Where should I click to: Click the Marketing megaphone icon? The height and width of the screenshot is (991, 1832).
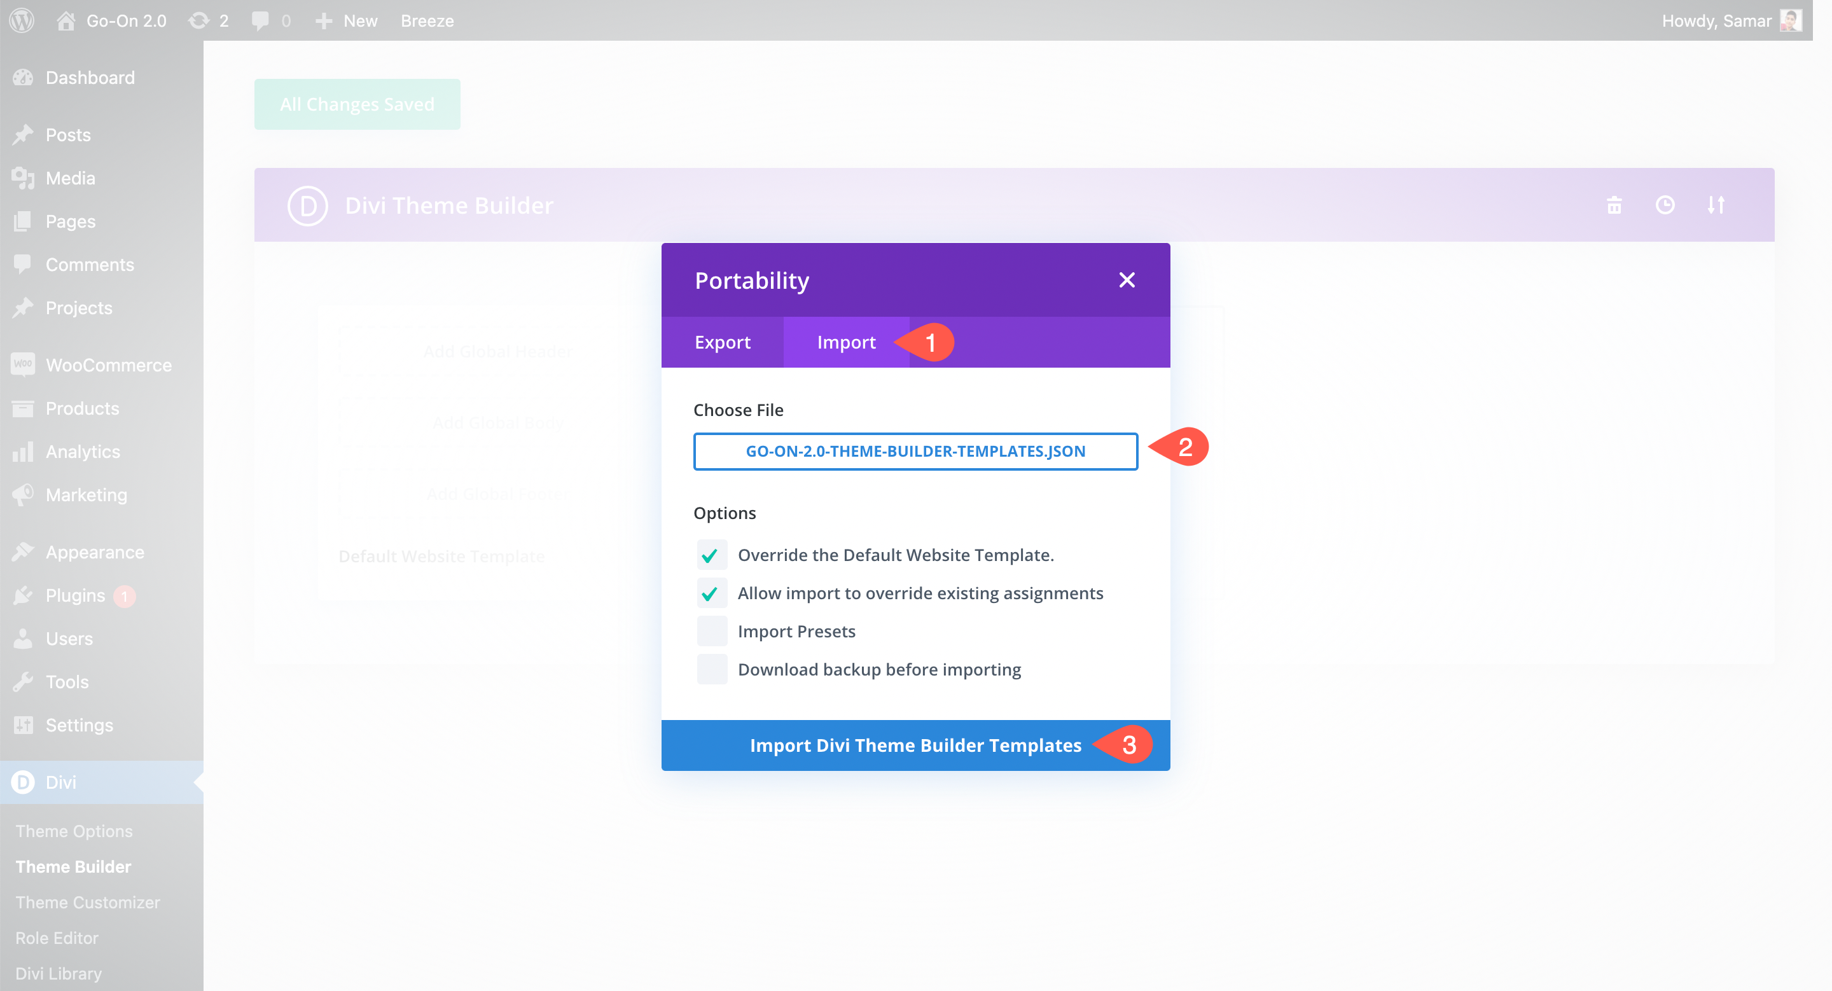pos(23,495)
